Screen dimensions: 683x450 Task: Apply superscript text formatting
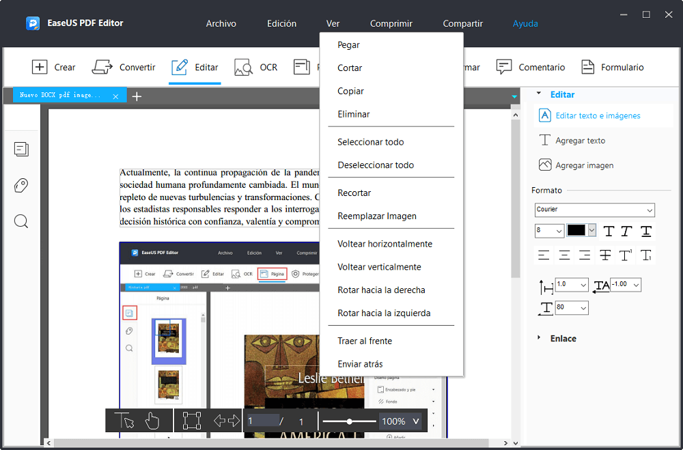pyautogui.click(x=626, y=255)
